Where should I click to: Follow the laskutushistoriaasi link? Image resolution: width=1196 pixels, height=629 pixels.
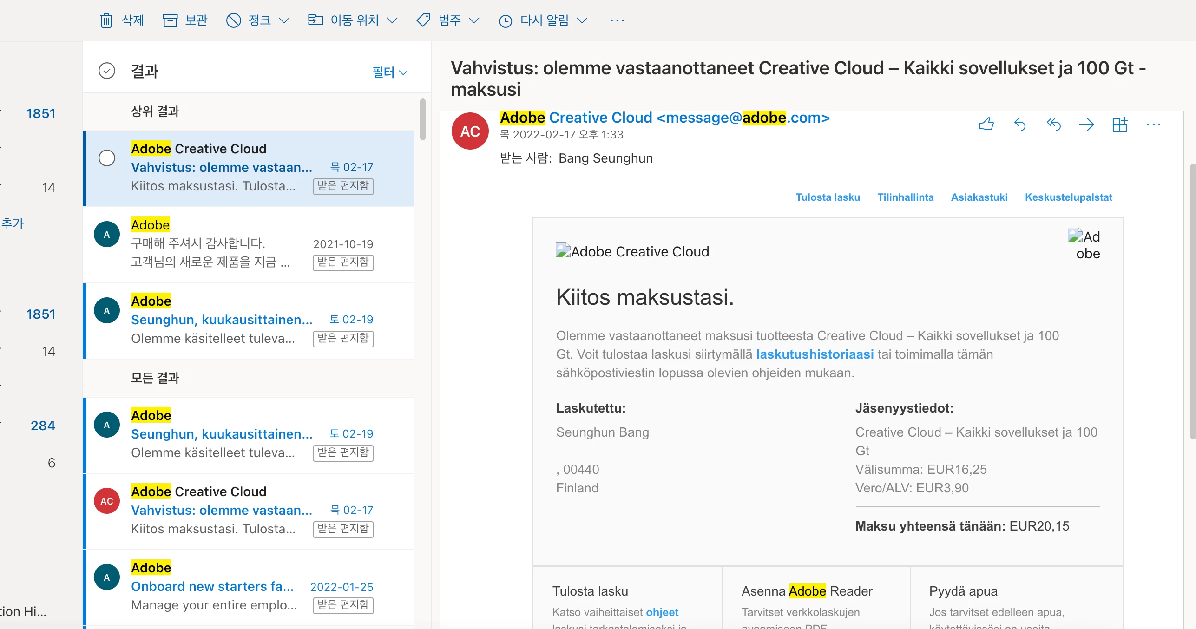tap(815, 354)
